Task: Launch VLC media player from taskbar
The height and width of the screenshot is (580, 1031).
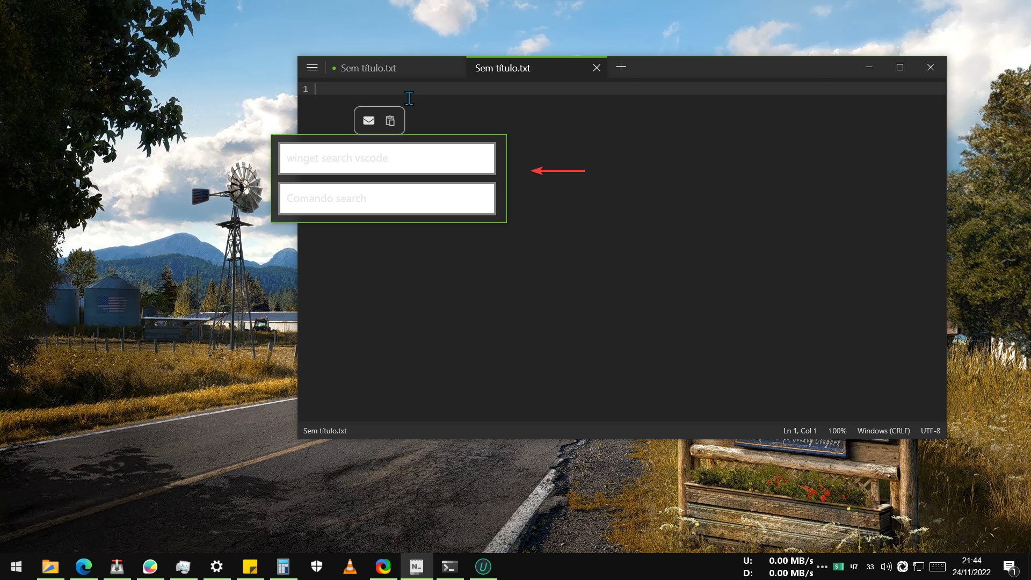Action: click(x=350, y=567)
